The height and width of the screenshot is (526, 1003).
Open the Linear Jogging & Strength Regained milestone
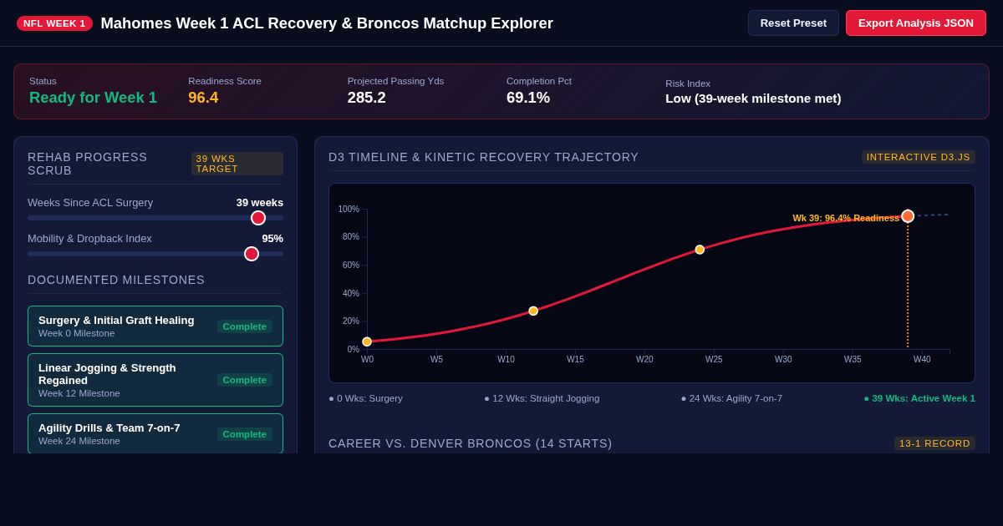(x=155, y=380)
